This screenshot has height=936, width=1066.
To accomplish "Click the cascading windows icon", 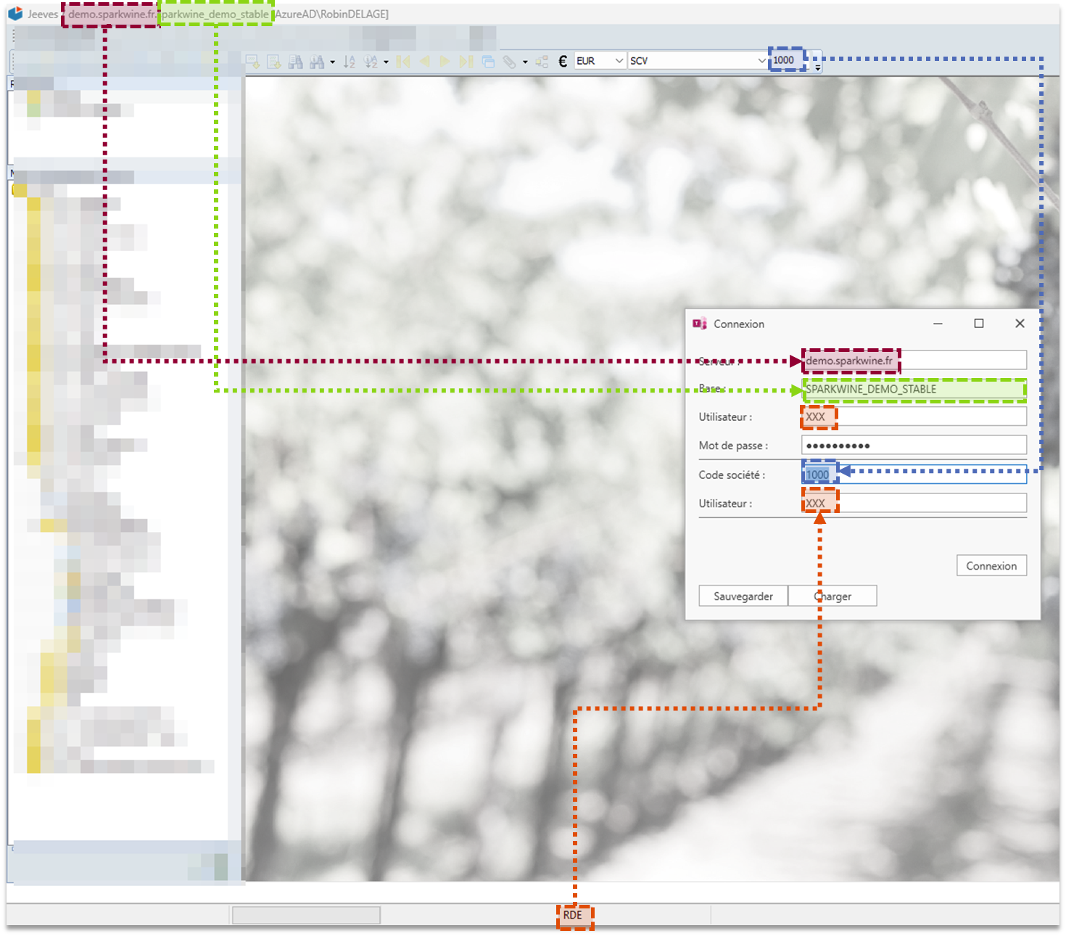I will [x=488, y=62].
